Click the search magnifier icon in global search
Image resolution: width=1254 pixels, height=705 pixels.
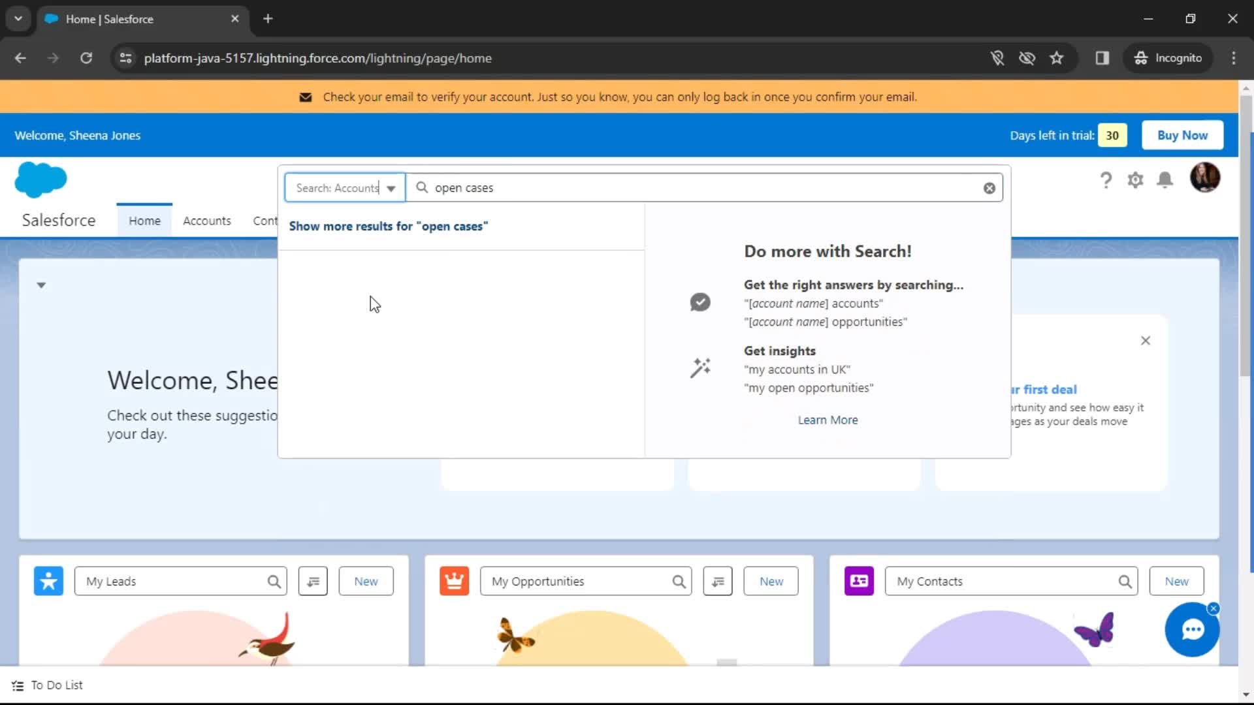click(422, 188)
